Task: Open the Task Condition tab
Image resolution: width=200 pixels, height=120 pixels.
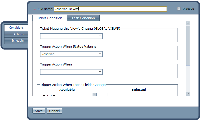Action: pos(83,18)
